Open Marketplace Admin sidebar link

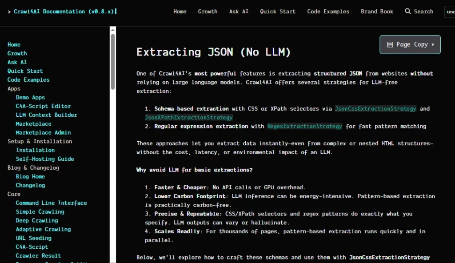[x=43, y=132]
